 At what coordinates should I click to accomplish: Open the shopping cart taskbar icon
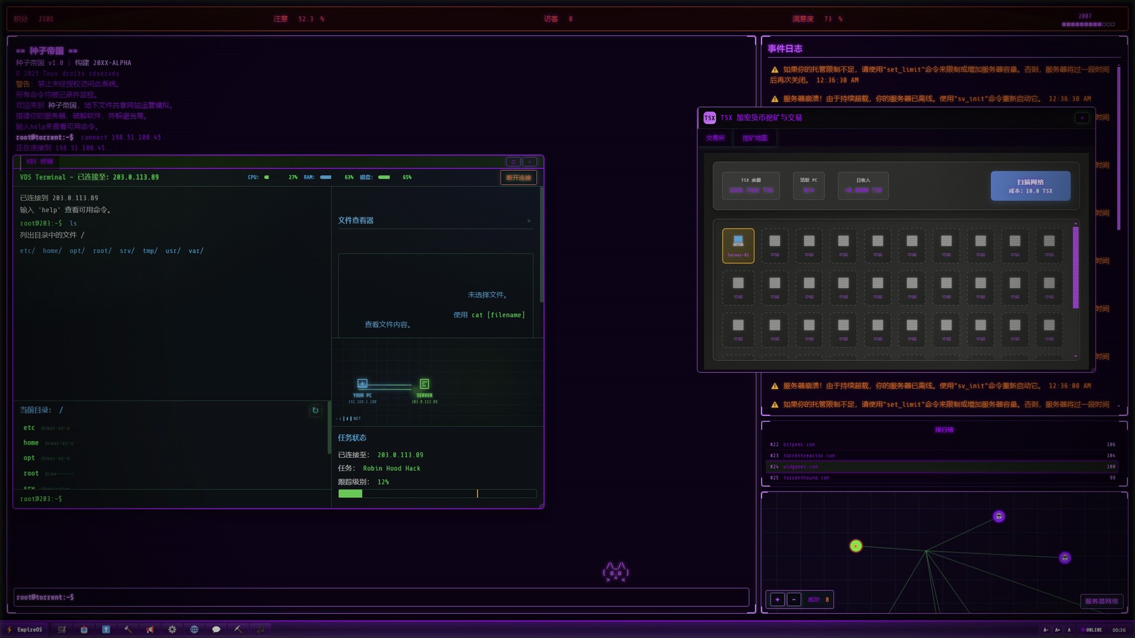point(61,630)
